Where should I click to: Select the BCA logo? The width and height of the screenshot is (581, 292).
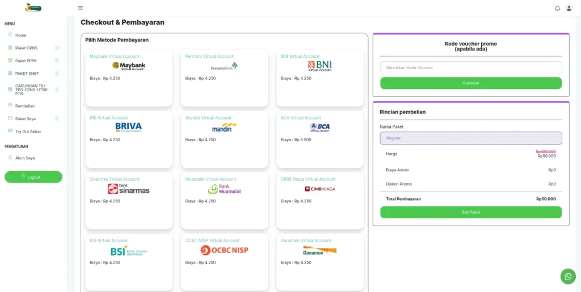pos(320,128)
